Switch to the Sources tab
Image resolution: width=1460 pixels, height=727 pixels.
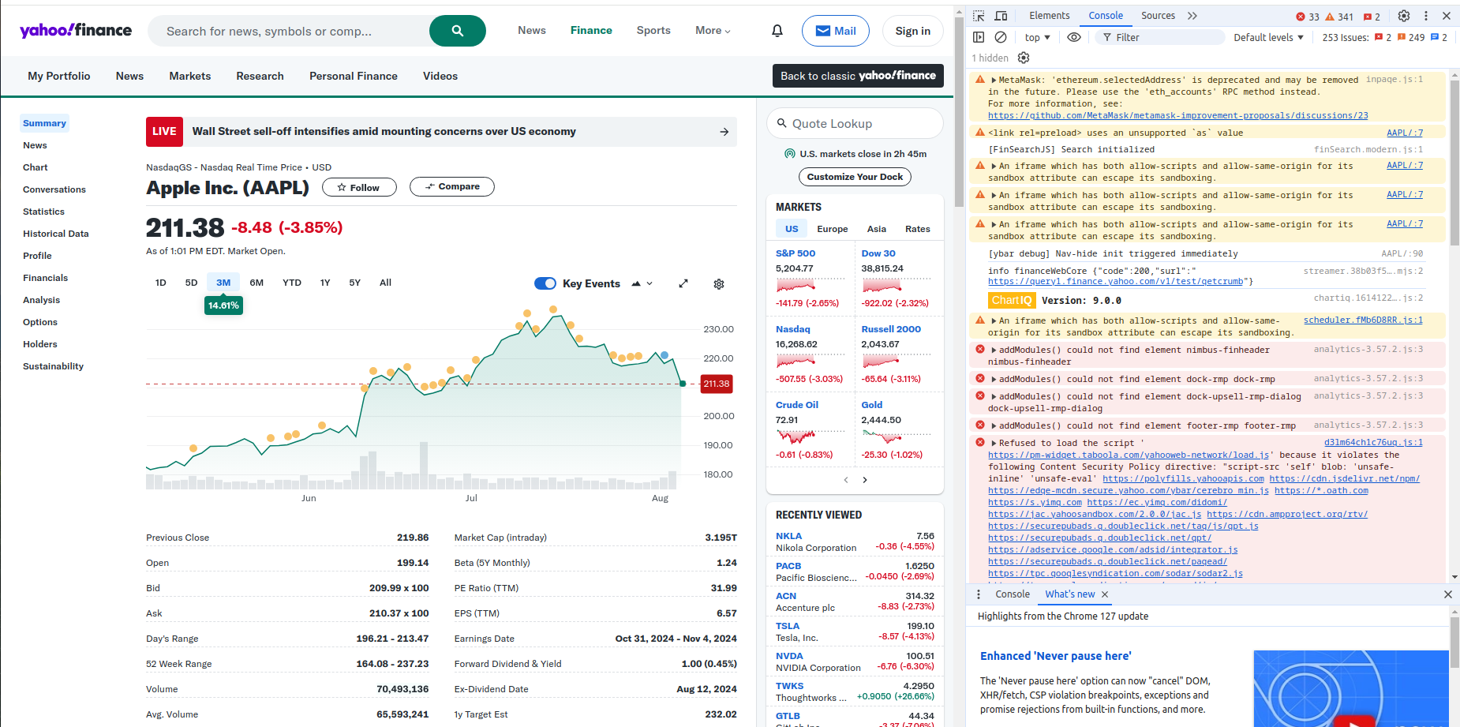click(x=1158, y=16)
